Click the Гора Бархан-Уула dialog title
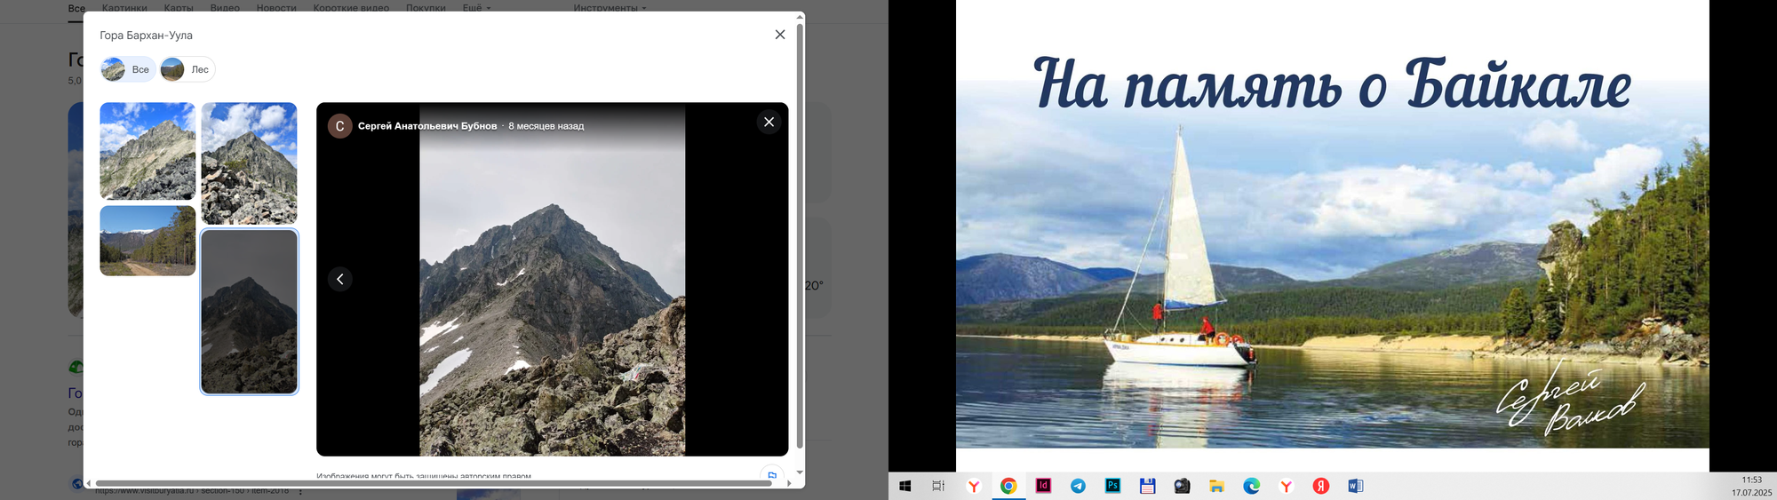This screenshot has height=500, width=1777. tap(146, 36)
